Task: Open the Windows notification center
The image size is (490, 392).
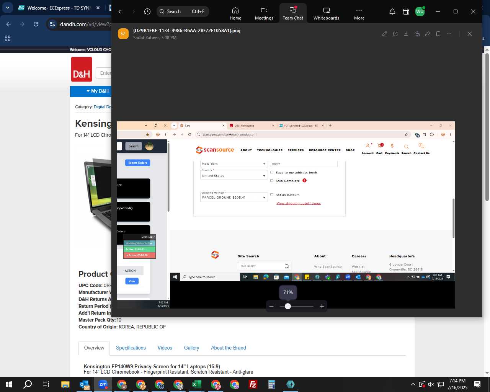Action: 477,384
